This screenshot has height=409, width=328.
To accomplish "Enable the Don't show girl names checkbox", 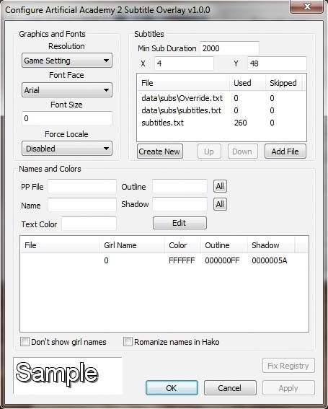I will tap(25, 342).
